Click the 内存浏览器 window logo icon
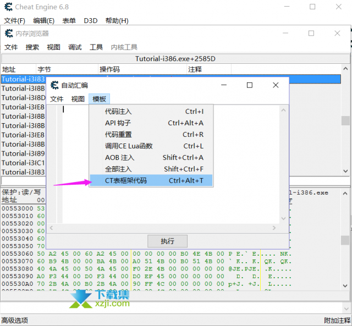 9,34
